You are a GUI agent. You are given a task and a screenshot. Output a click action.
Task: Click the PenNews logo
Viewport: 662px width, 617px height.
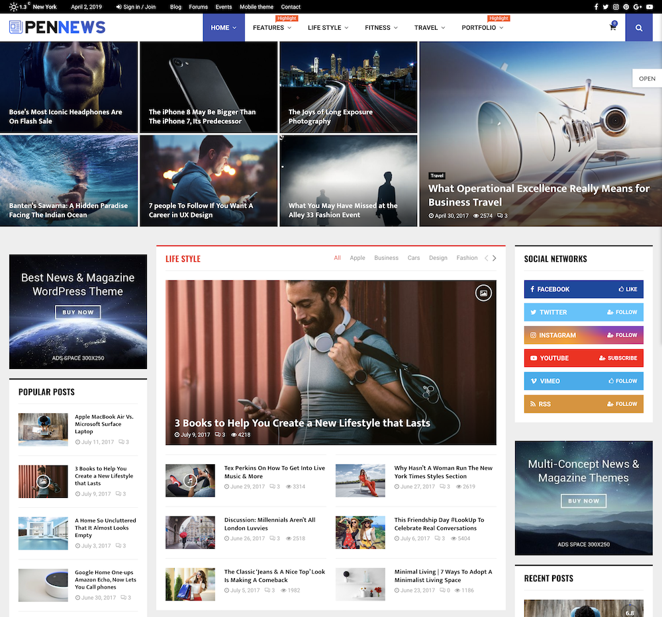click(x=58, y=27)
